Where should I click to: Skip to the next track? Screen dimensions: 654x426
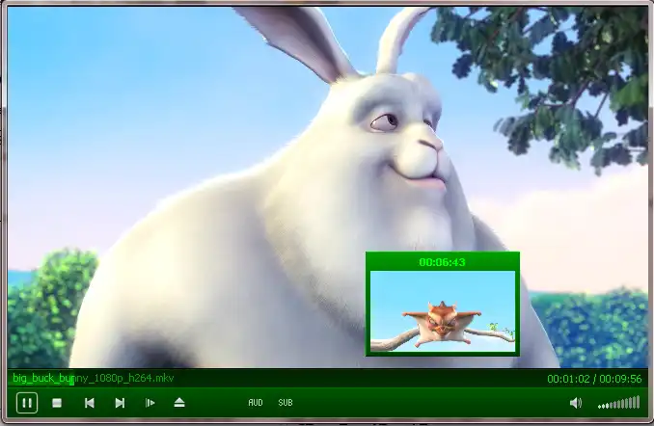[120, 403]
